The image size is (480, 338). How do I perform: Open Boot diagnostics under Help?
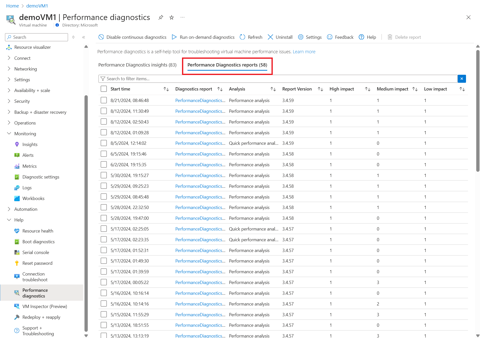click(38, 242)
